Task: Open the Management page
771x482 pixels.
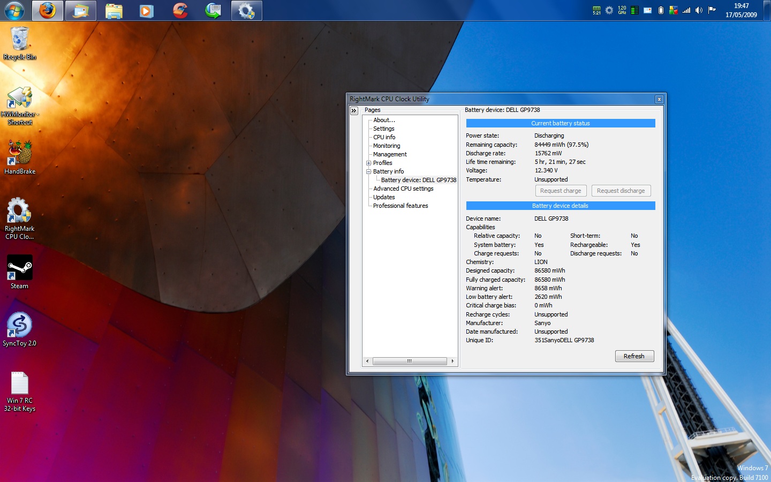Action: 390,154
